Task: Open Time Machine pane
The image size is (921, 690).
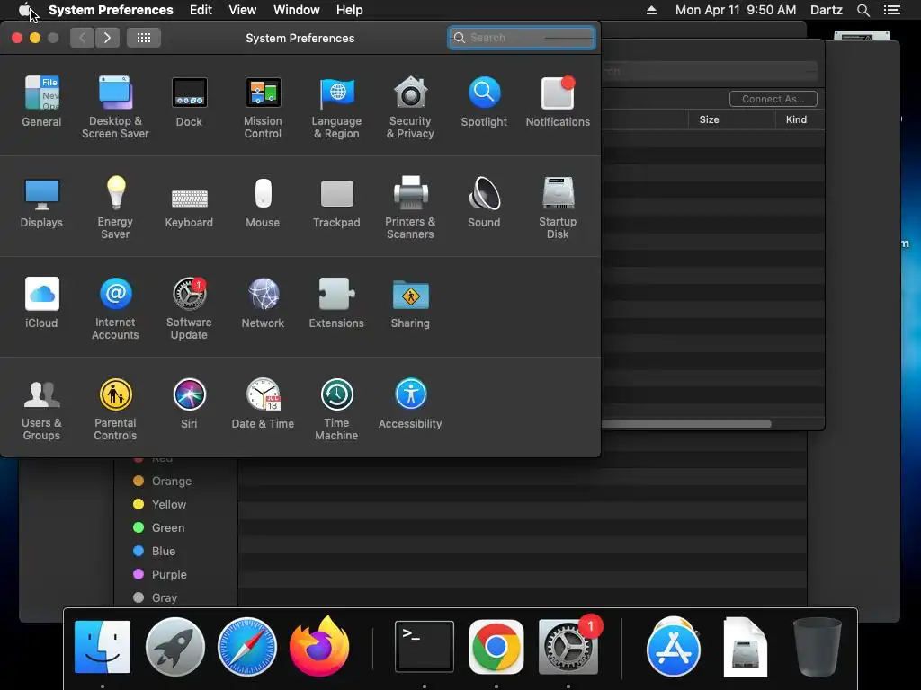Action: coord(336,409)
